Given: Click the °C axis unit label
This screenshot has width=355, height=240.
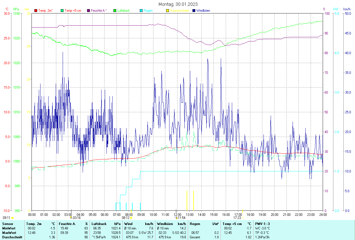Looking at the screenshot, I should click(7, 9).
